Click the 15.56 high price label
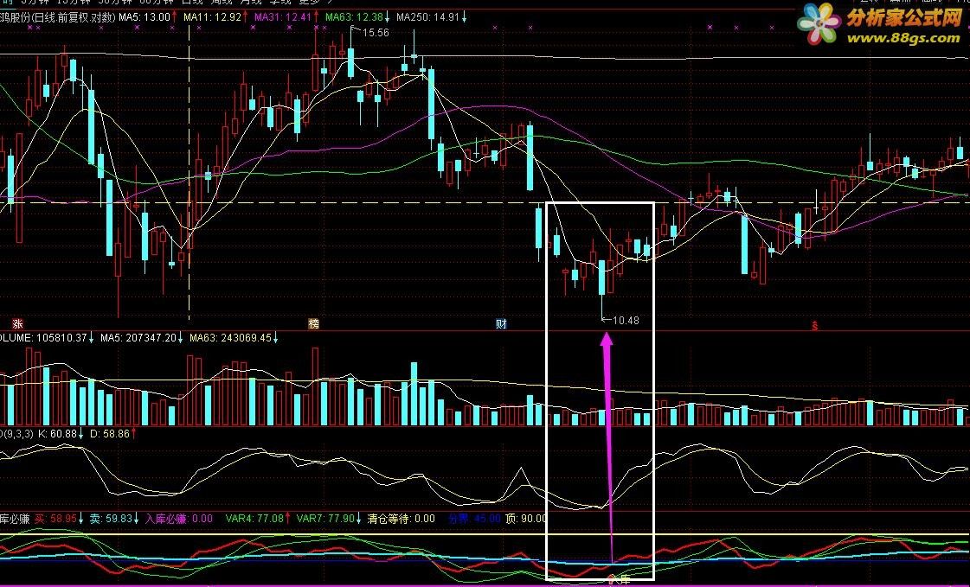 click(x=376, y=33)
